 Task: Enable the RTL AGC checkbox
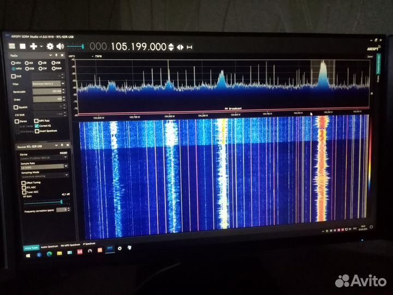tap(24, 187)
